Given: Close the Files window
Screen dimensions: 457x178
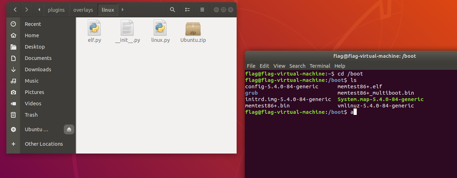Looking at the screenshot, I should [x=230, y=10].
